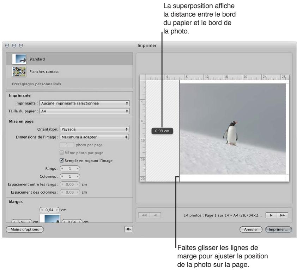Click the Annuler button
The height and width of the screenshot is (270, 297).
(x=251, y=230)
